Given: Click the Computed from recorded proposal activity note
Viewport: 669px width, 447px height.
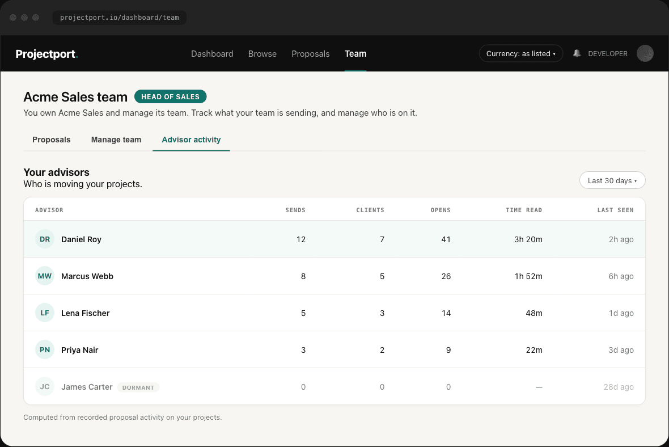Looking at the screenshot, I should pyautogui.click(x=122, y=417).
